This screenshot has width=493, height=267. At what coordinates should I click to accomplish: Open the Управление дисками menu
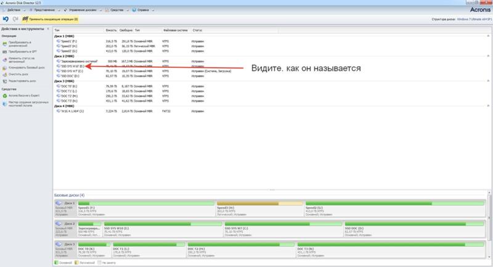point(83,10)
